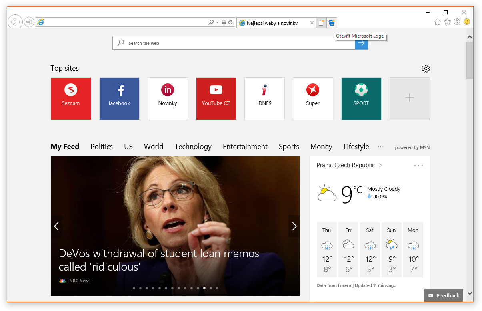Select the first carousel indicator dot

tap(134, 288)
